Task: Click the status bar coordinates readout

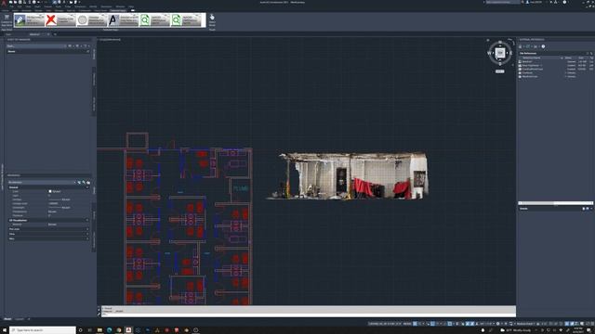Action: tap(385, 324)
